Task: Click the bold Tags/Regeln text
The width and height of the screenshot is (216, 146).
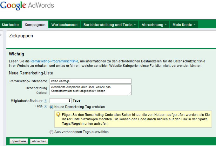Action: coord(73,124)
